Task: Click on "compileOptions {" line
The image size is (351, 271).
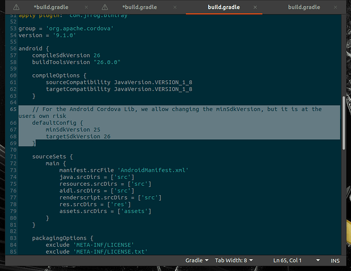Action: 59,75
